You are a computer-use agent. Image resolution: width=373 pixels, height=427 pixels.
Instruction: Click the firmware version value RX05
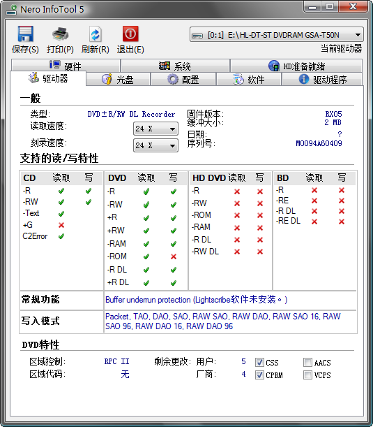point(333,114)
